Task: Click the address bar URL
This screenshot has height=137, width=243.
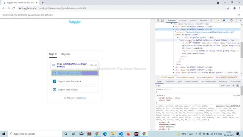Action: [54, 8]
